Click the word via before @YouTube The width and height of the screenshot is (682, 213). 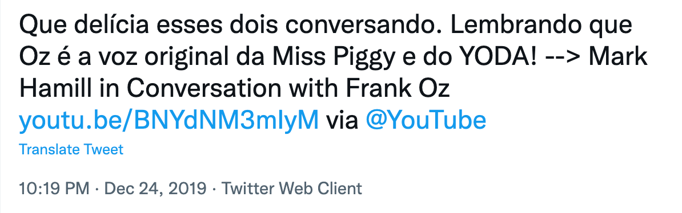pos(342,120)
